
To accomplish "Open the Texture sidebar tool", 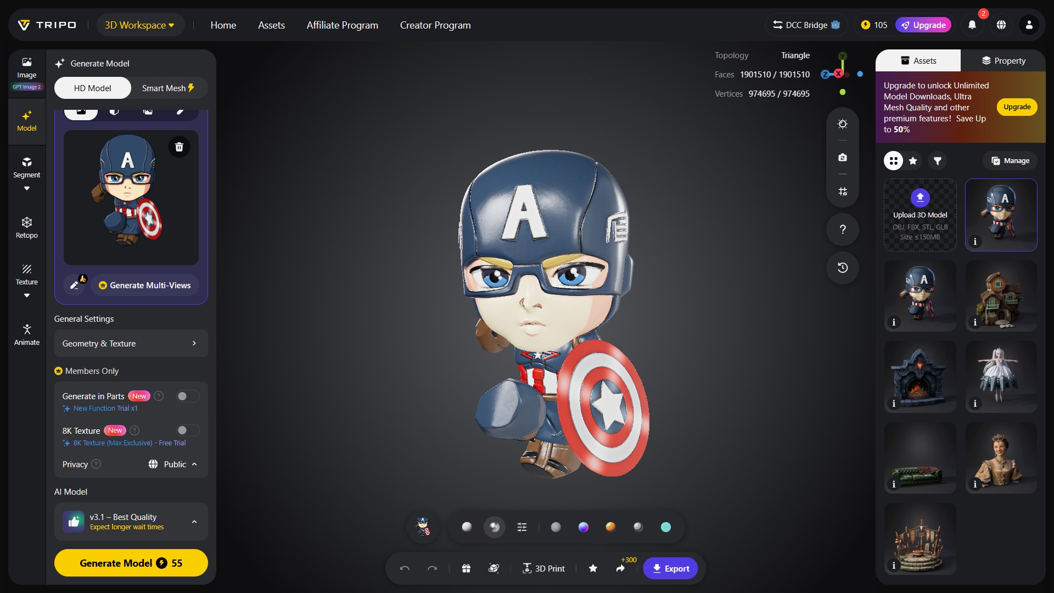I will 26,275.
